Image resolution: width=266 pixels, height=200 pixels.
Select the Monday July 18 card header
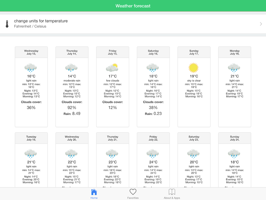[x=235, y=52]
